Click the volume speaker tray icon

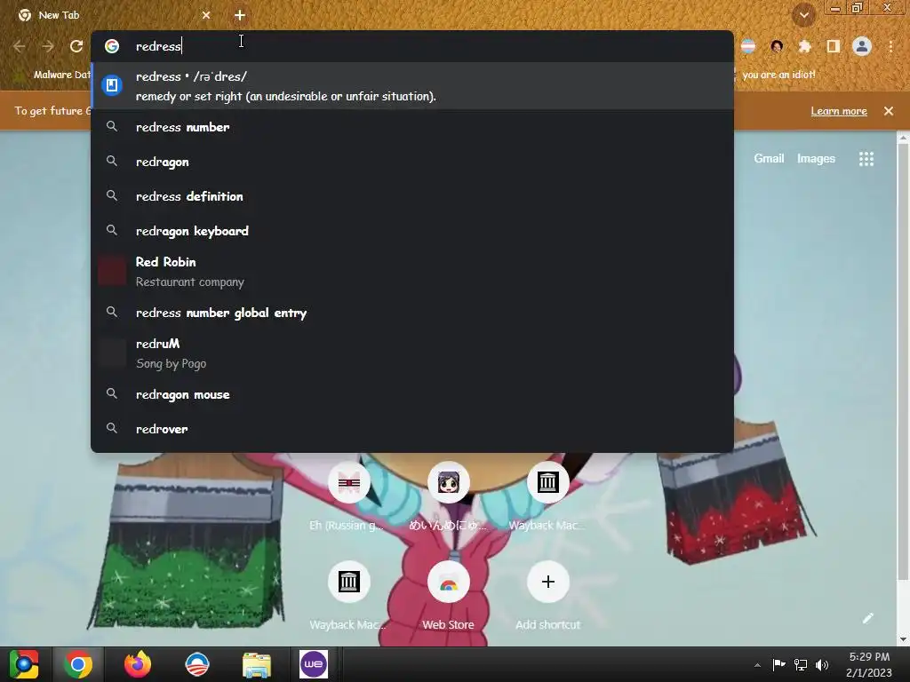coord(822,664)
